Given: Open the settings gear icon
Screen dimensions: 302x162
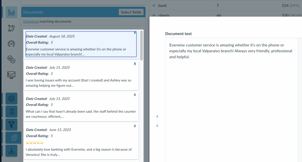Looking at the screenshot, I should [12, 98].
